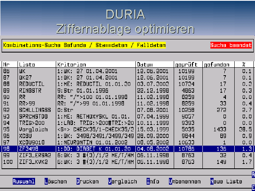
Task: Click date 03.07.2002
Action: click(x=153, y=84)
